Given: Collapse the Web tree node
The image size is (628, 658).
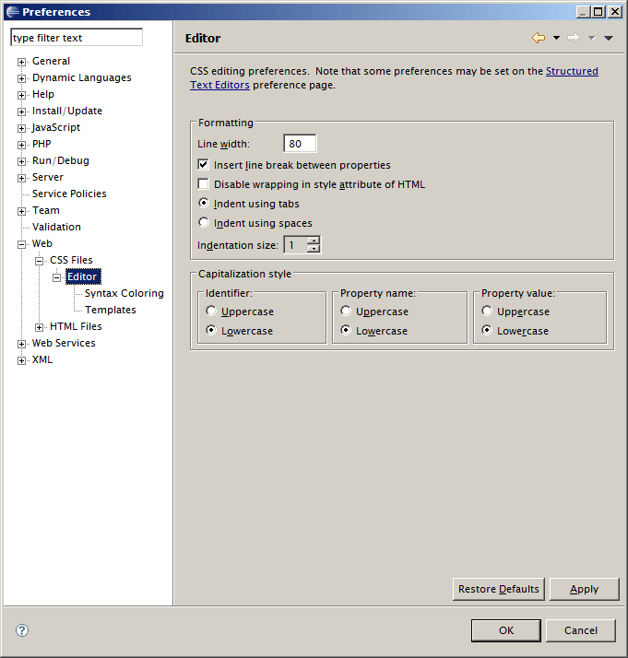Looking at the screenshot, I should point(21,244).
